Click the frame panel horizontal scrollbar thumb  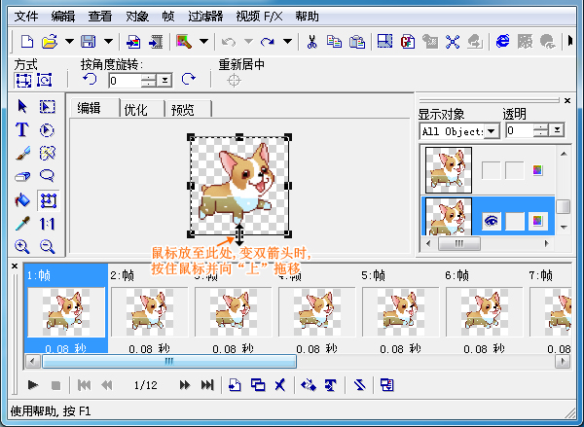[169, 361]
